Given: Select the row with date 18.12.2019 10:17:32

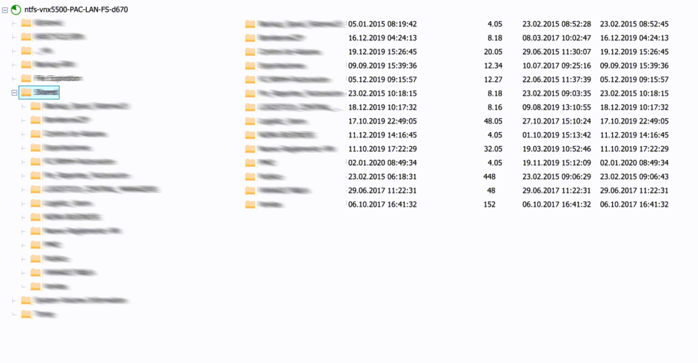Looking at the screenshot, I should click(x=457, y=107).
